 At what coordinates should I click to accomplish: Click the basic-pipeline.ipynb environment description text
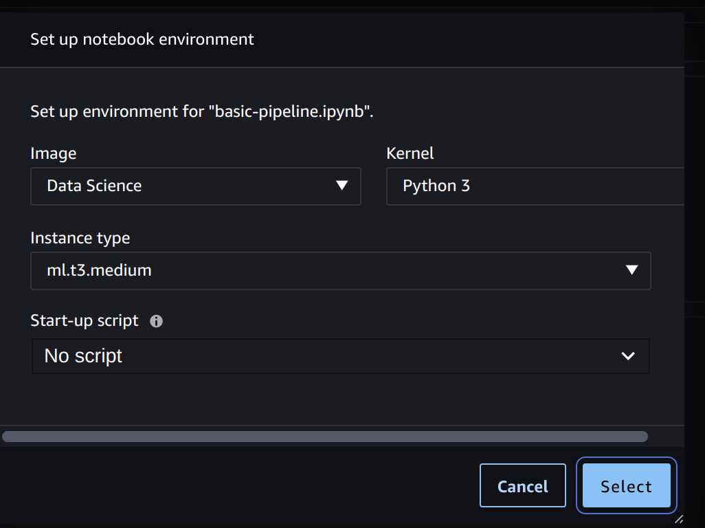click(x=201, y=111)
